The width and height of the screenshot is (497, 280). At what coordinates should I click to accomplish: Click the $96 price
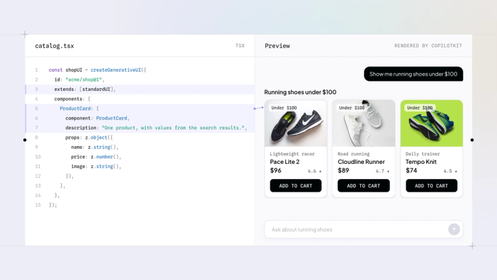pyautogui.click(x=276, y=171)
